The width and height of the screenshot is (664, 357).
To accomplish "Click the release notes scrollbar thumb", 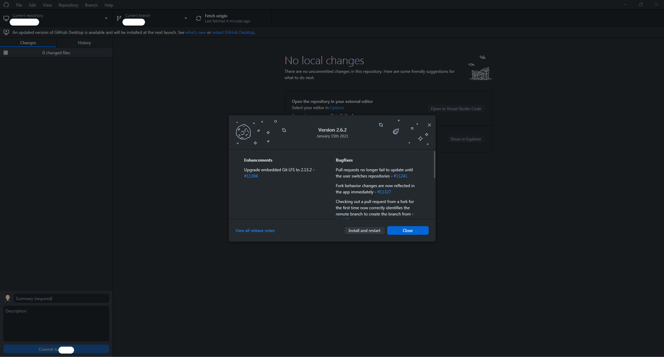I will click(x=435, y=165).
